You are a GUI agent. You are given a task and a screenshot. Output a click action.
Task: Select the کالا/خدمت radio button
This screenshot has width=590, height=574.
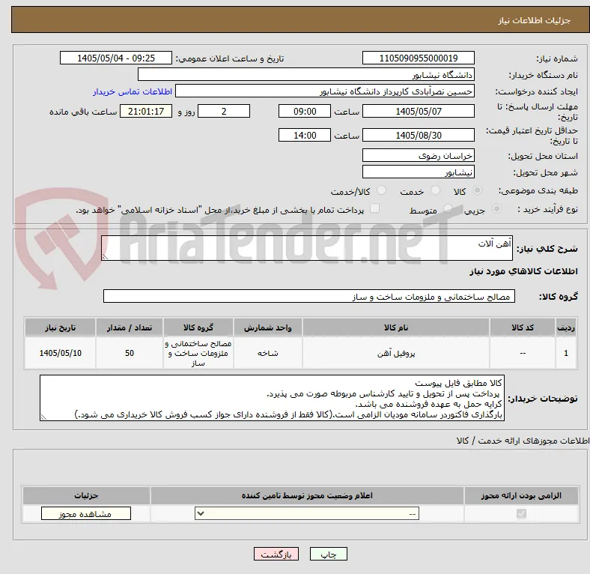click(x=382, y=190)
